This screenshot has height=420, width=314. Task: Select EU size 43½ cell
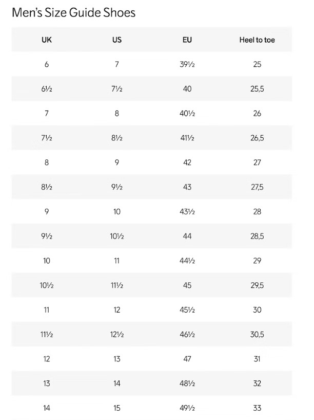pos(187,212)
